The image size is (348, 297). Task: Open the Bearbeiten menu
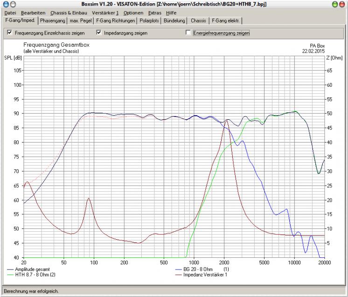[x=33, y=13]
